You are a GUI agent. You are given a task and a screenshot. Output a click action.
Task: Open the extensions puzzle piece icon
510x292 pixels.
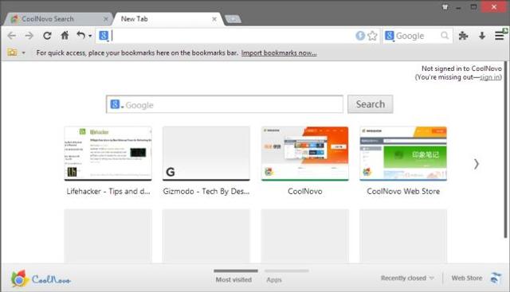point(463,35)
